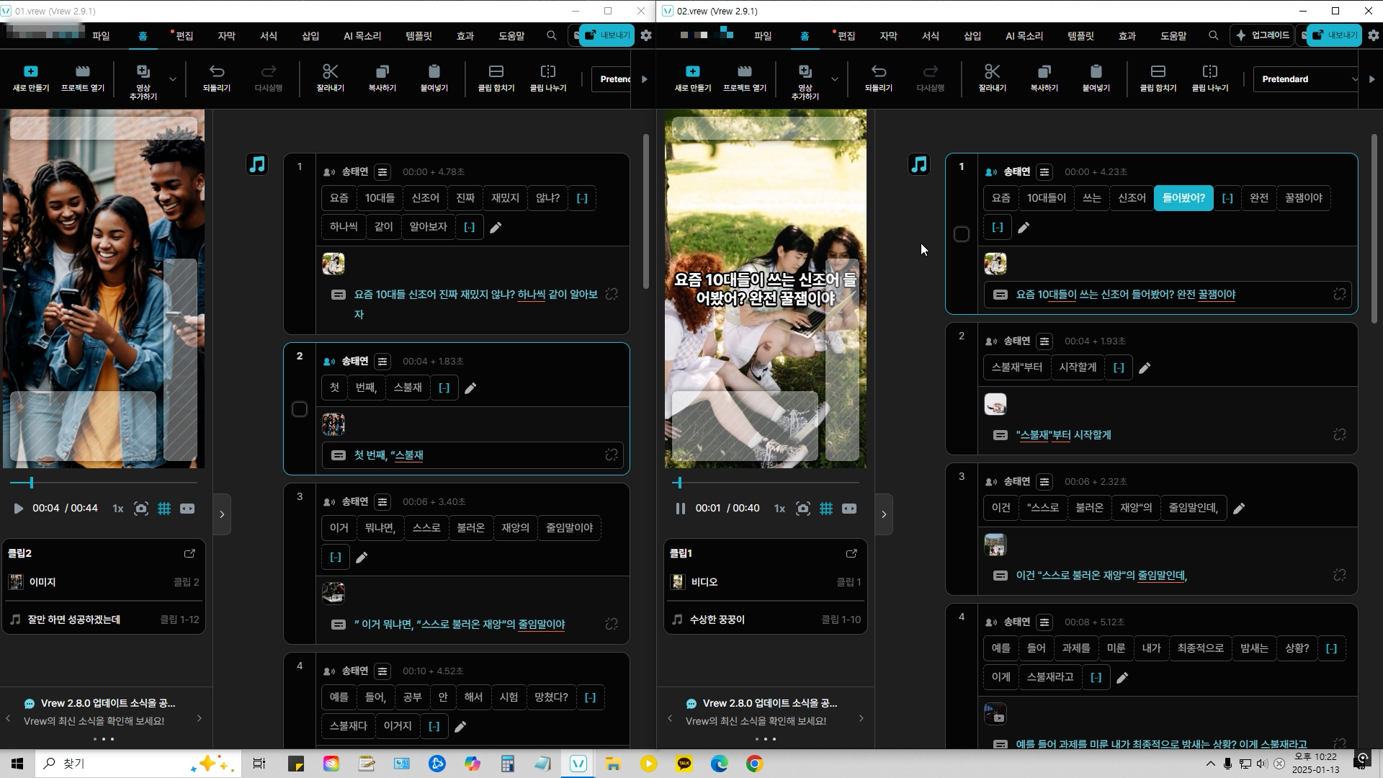Click the pencil edit icon in clip 2 of 01.vrew

click(470, 388)
